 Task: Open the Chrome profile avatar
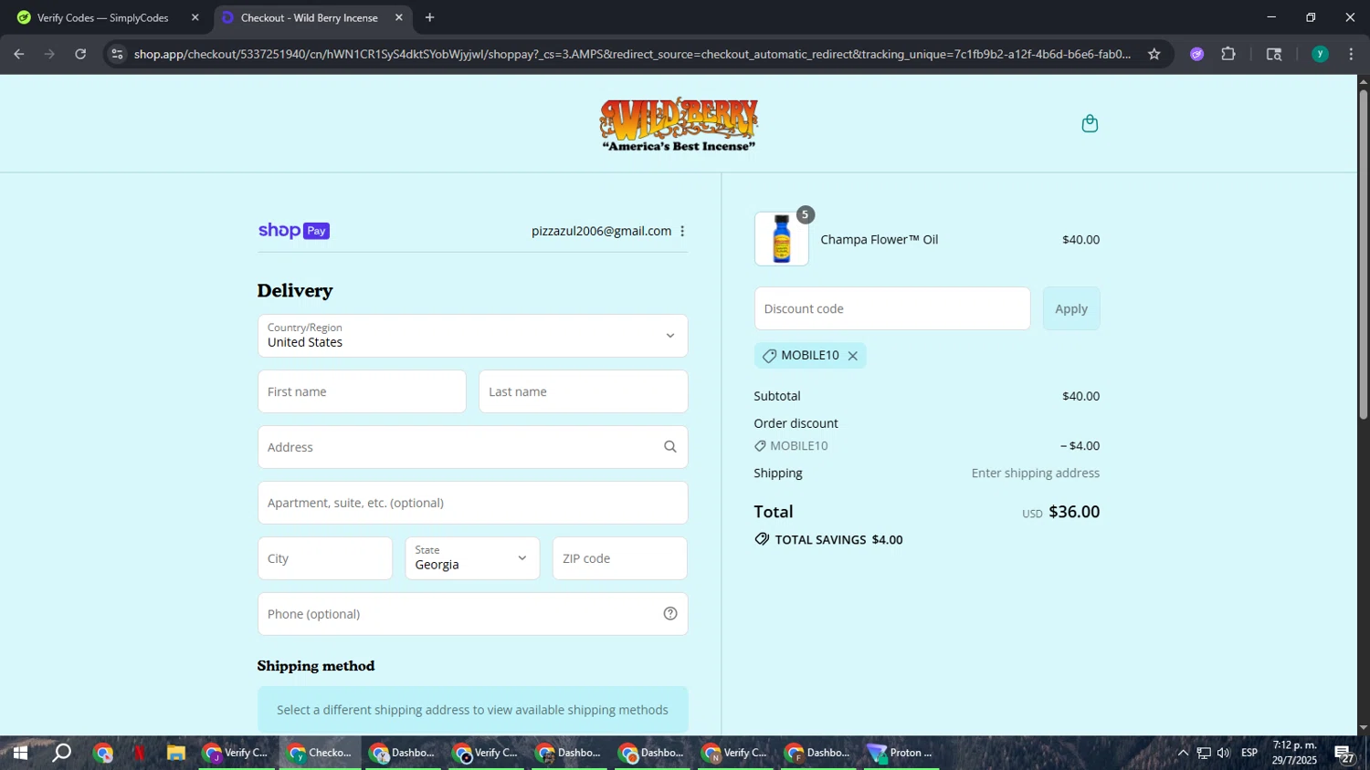[1320, 54]
